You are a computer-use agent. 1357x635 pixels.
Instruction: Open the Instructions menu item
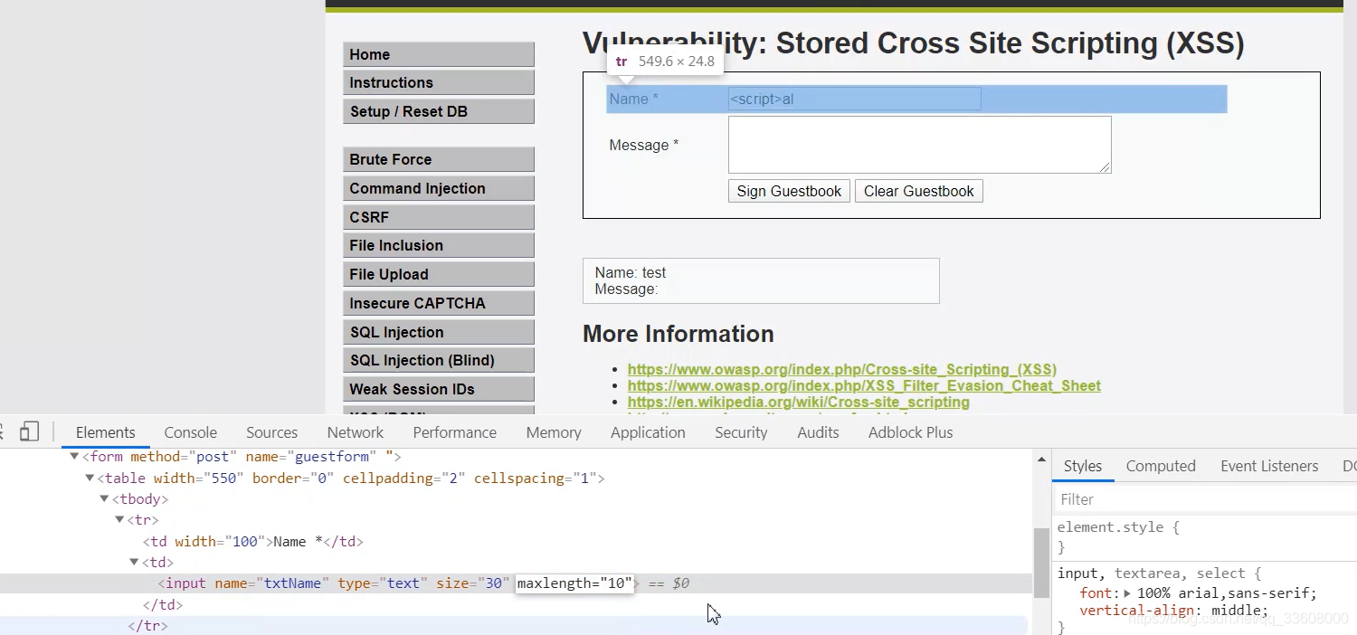point(438,82)
